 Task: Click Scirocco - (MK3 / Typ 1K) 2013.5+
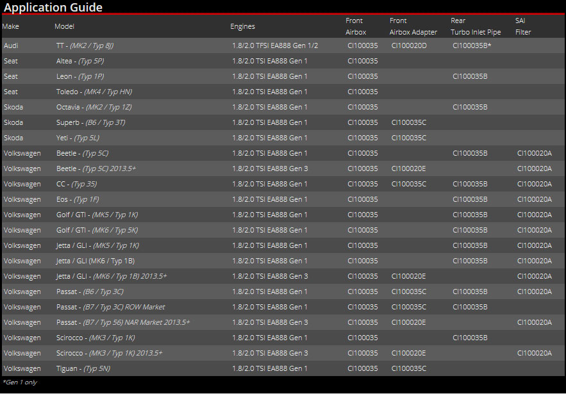click(110, 353)
